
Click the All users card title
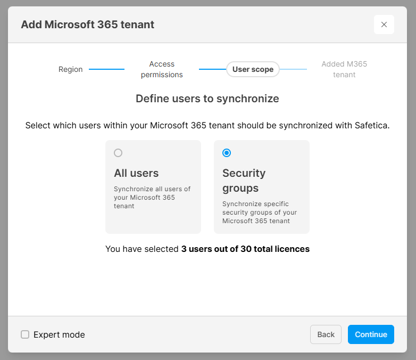click(x=136, y=173)
